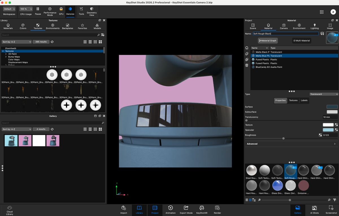
Task: Open the CPU Usage 100% dropdown
Action: point(26,9)
